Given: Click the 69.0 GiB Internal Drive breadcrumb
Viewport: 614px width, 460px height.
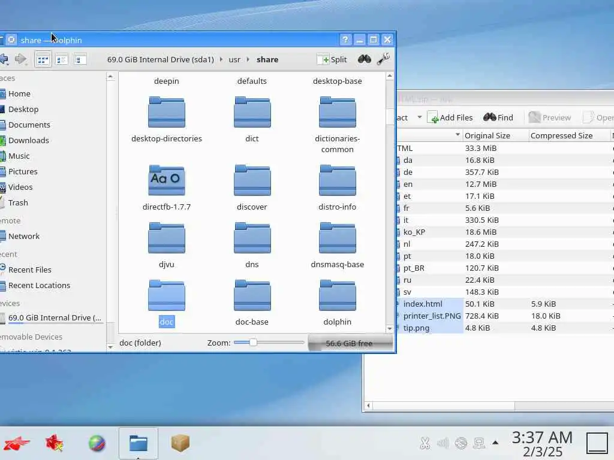Looking at the screenshot, I should tap(161, 59).
